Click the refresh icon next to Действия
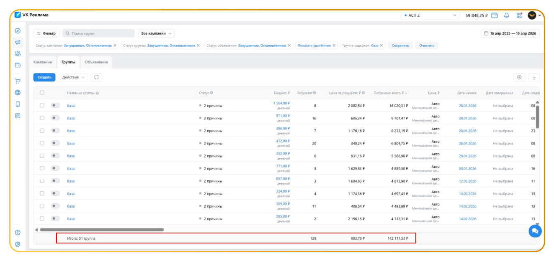 coord(96,77)
